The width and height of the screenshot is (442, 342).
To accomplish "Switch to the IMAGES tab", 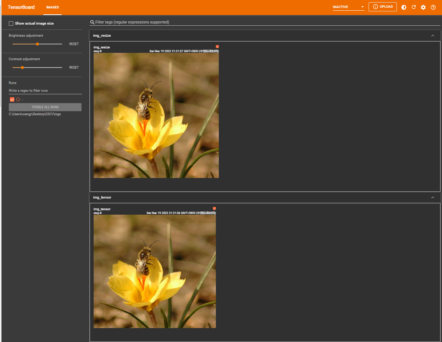I will [52, 7].
